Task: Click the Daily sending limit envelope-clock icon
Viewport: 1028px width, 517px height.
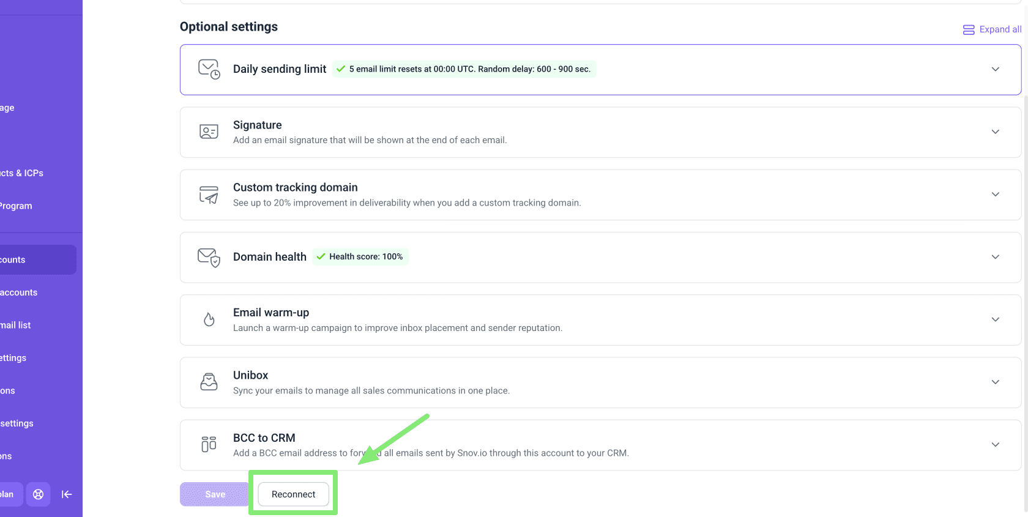Action: 209,69
